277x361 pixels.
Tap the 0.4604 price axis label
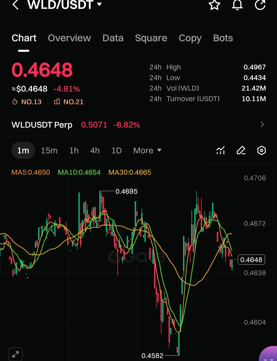coord(255,322)
